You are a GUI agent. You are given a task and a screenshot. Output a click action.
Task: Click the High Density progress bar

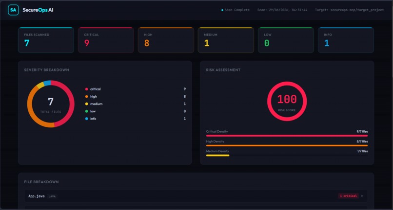(287, 145)
